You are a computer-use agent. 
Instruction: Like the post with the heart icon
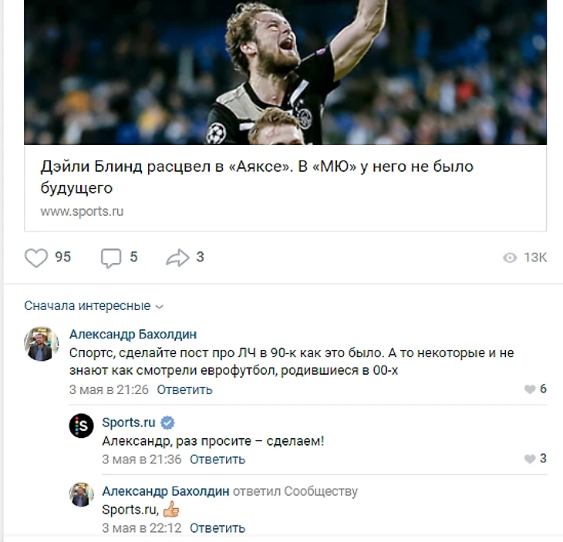click(36, 258)
